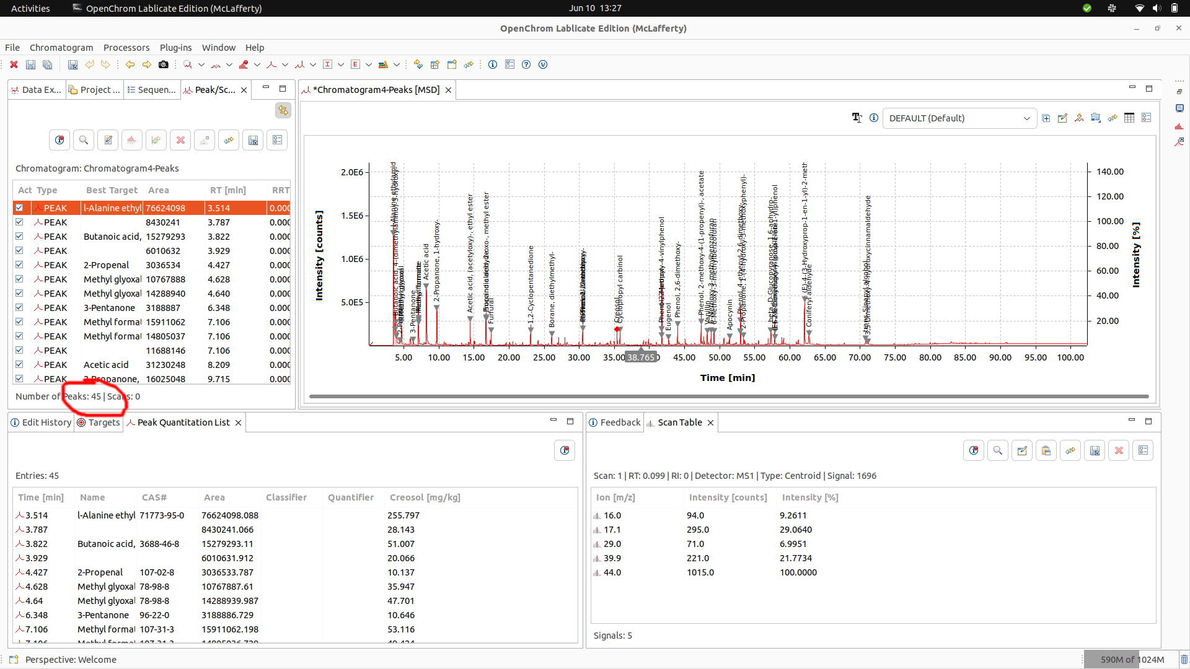This screenshot has height=669, width=1190.
Task: Open the DEFAULT (Default) label combo box
Action: (959, 118)
